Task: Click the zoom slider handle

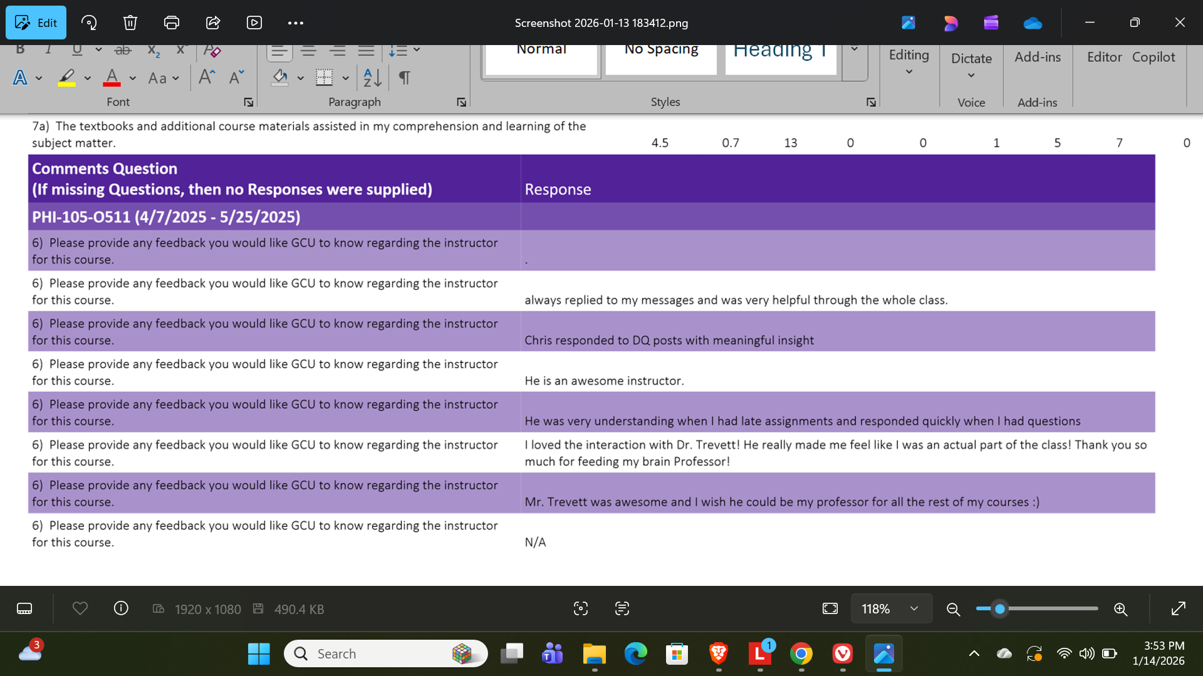Action: (1000, 608)
